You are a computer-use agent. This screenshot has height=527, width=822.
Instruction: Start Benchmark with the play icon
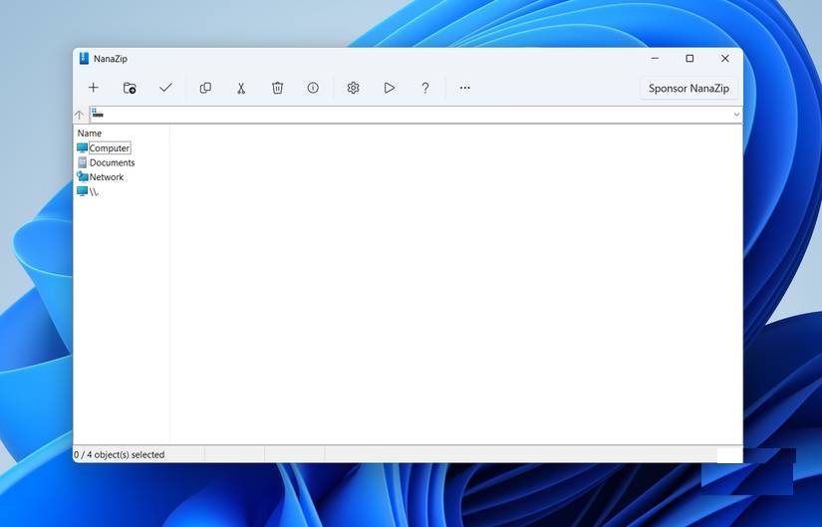coord(390,88)
